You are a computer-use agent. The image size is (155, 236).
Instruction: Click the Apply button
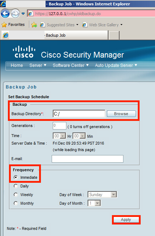(126, 219)
